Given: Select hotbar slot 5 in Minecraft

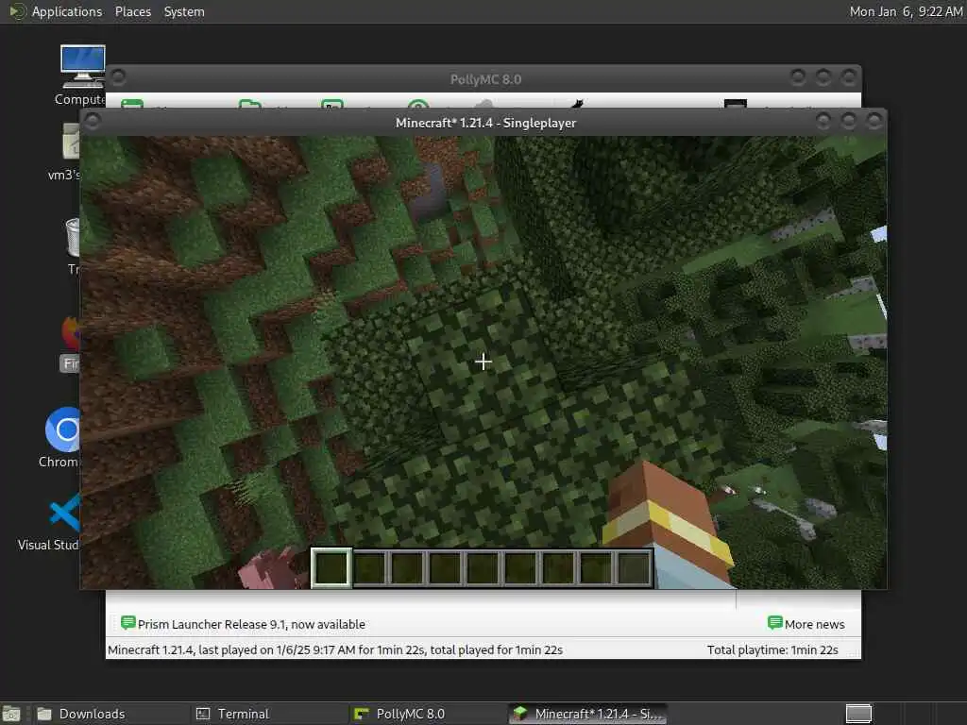Looking at the screenshot, I should [483, 567].
